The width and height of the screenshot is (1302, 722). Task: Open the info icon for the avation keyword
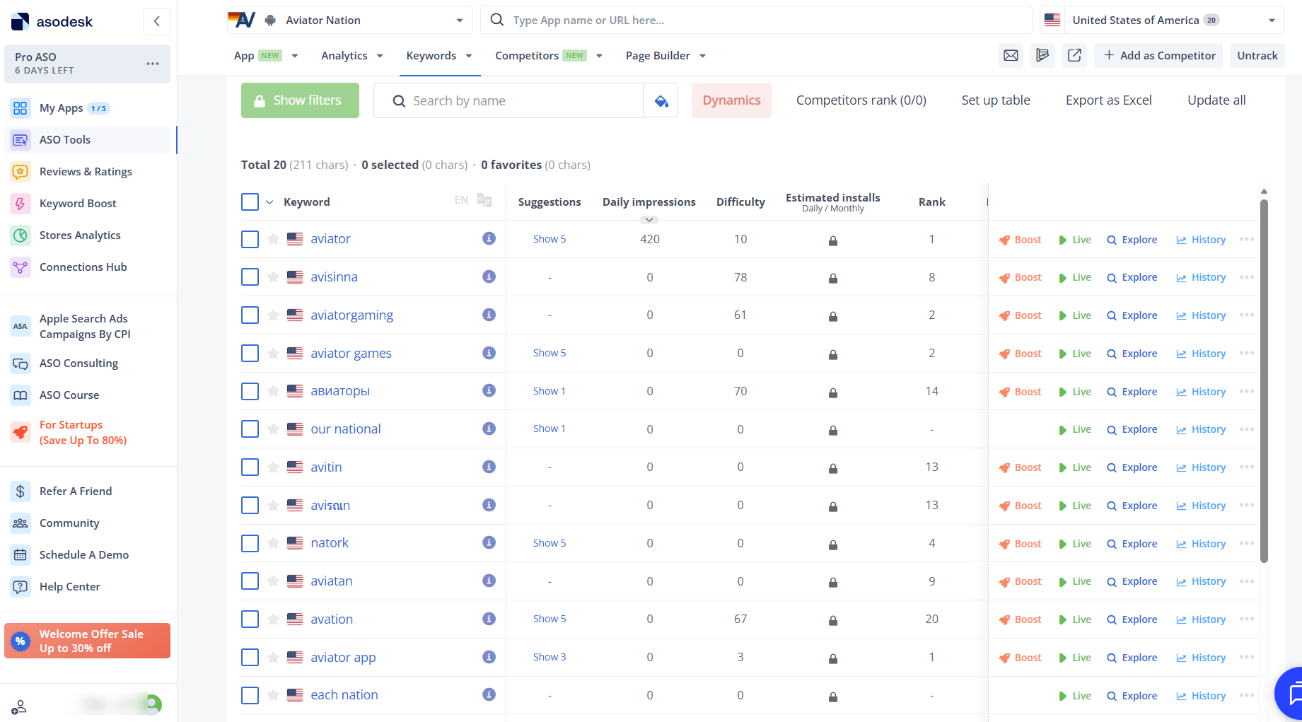tap(489, 619)
